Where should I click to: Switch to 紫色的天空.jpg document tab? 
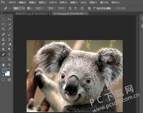[x=31, y=14]
